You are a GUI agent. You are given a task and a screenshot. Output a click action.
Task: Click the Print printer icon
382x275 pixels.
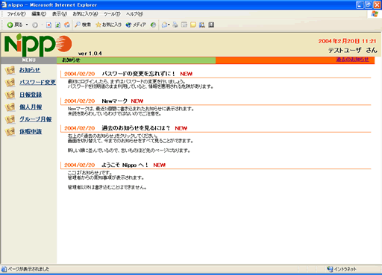[x=175, y=25]
